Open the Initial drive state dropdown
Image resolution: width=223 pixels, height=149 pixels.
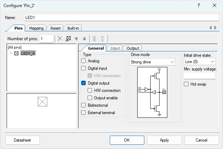(199, 62)
